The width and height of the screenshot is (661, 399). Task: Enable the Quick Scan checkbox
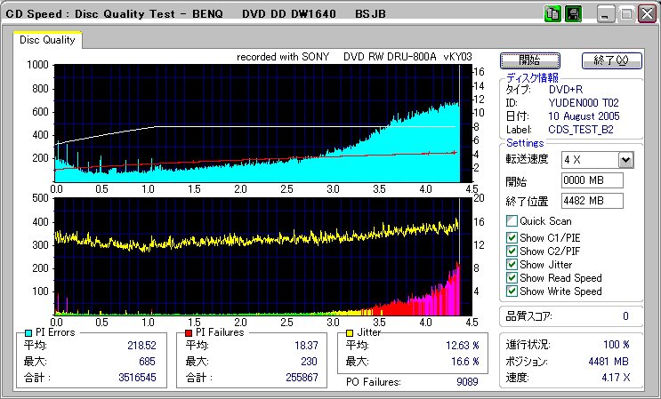point(511,221)
